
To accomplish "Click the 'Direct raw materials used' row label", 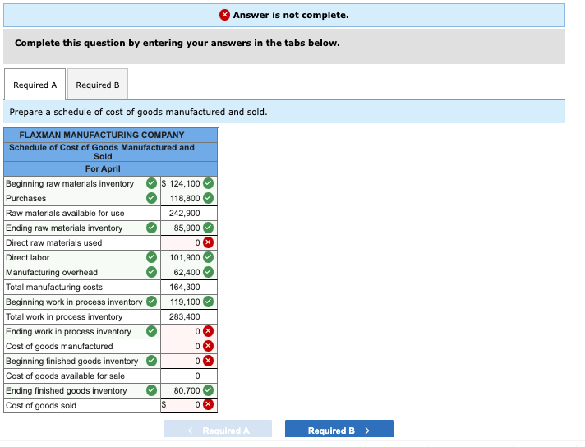I will pyautogui.click(x=53, y=242).
